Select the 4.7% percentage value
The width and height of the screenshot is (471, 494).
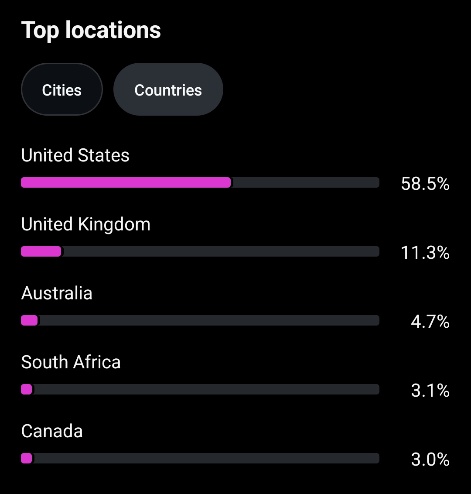(x=430, y=322)
